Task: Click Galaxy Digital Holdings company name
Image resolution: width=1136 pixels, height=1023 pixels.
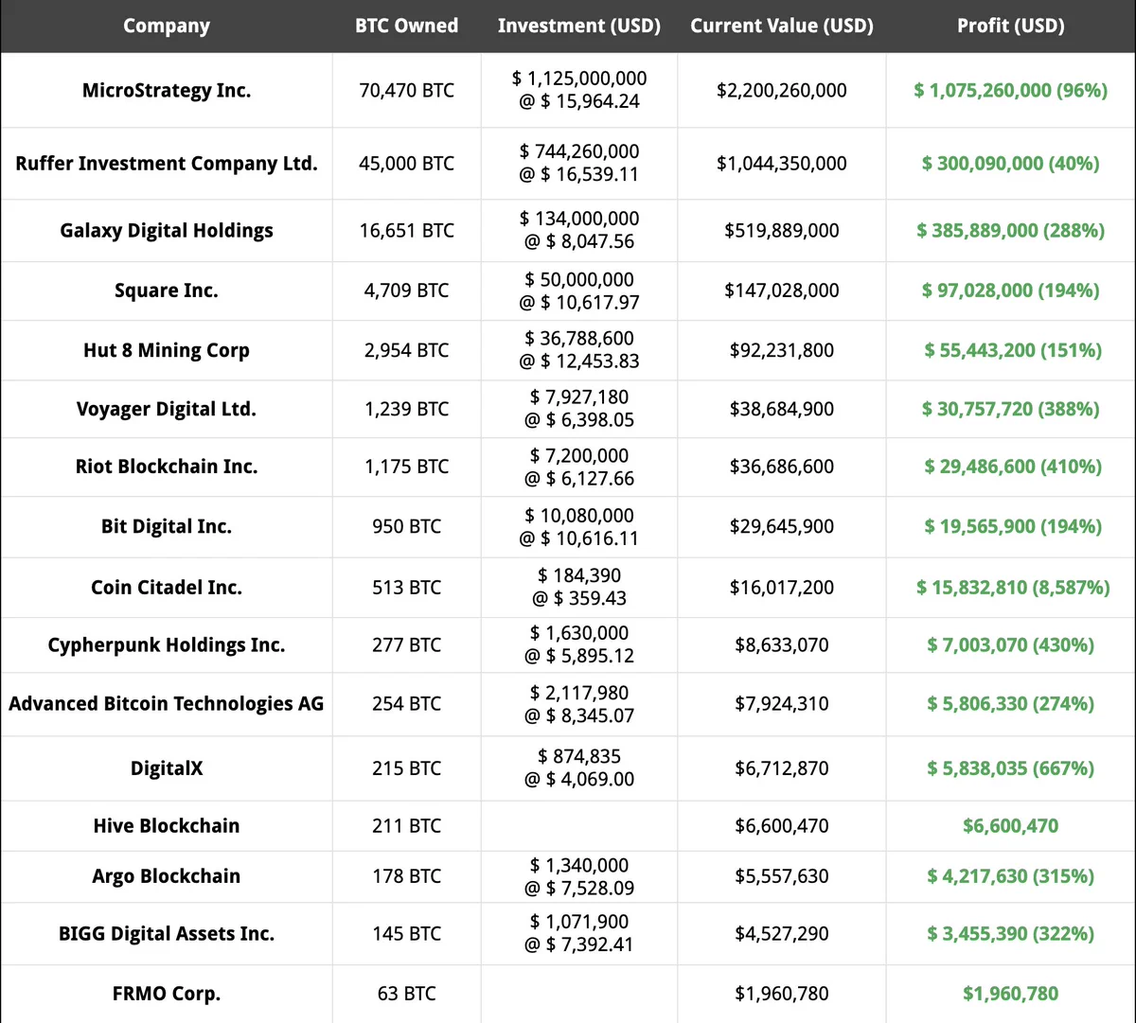Action: 167,231
